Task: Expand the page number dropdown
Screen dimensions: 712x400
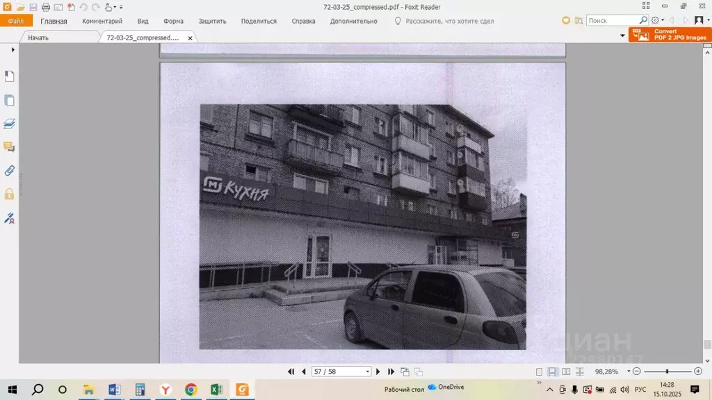Action: [368, 372]
